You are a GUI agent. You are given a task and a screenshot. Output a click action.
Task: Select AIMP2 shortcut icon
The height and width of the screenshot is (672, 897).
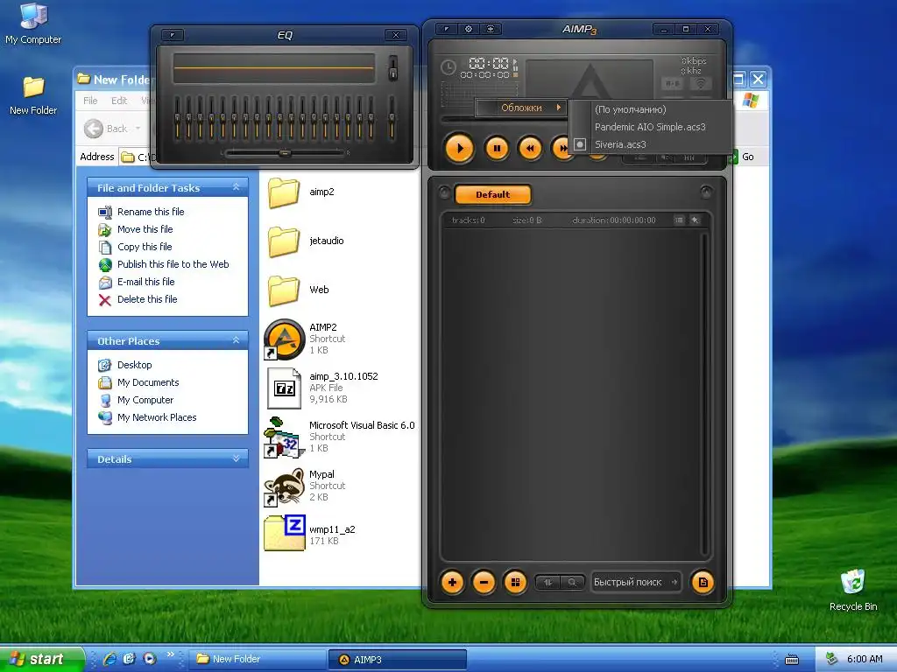(x=283, y=339)
